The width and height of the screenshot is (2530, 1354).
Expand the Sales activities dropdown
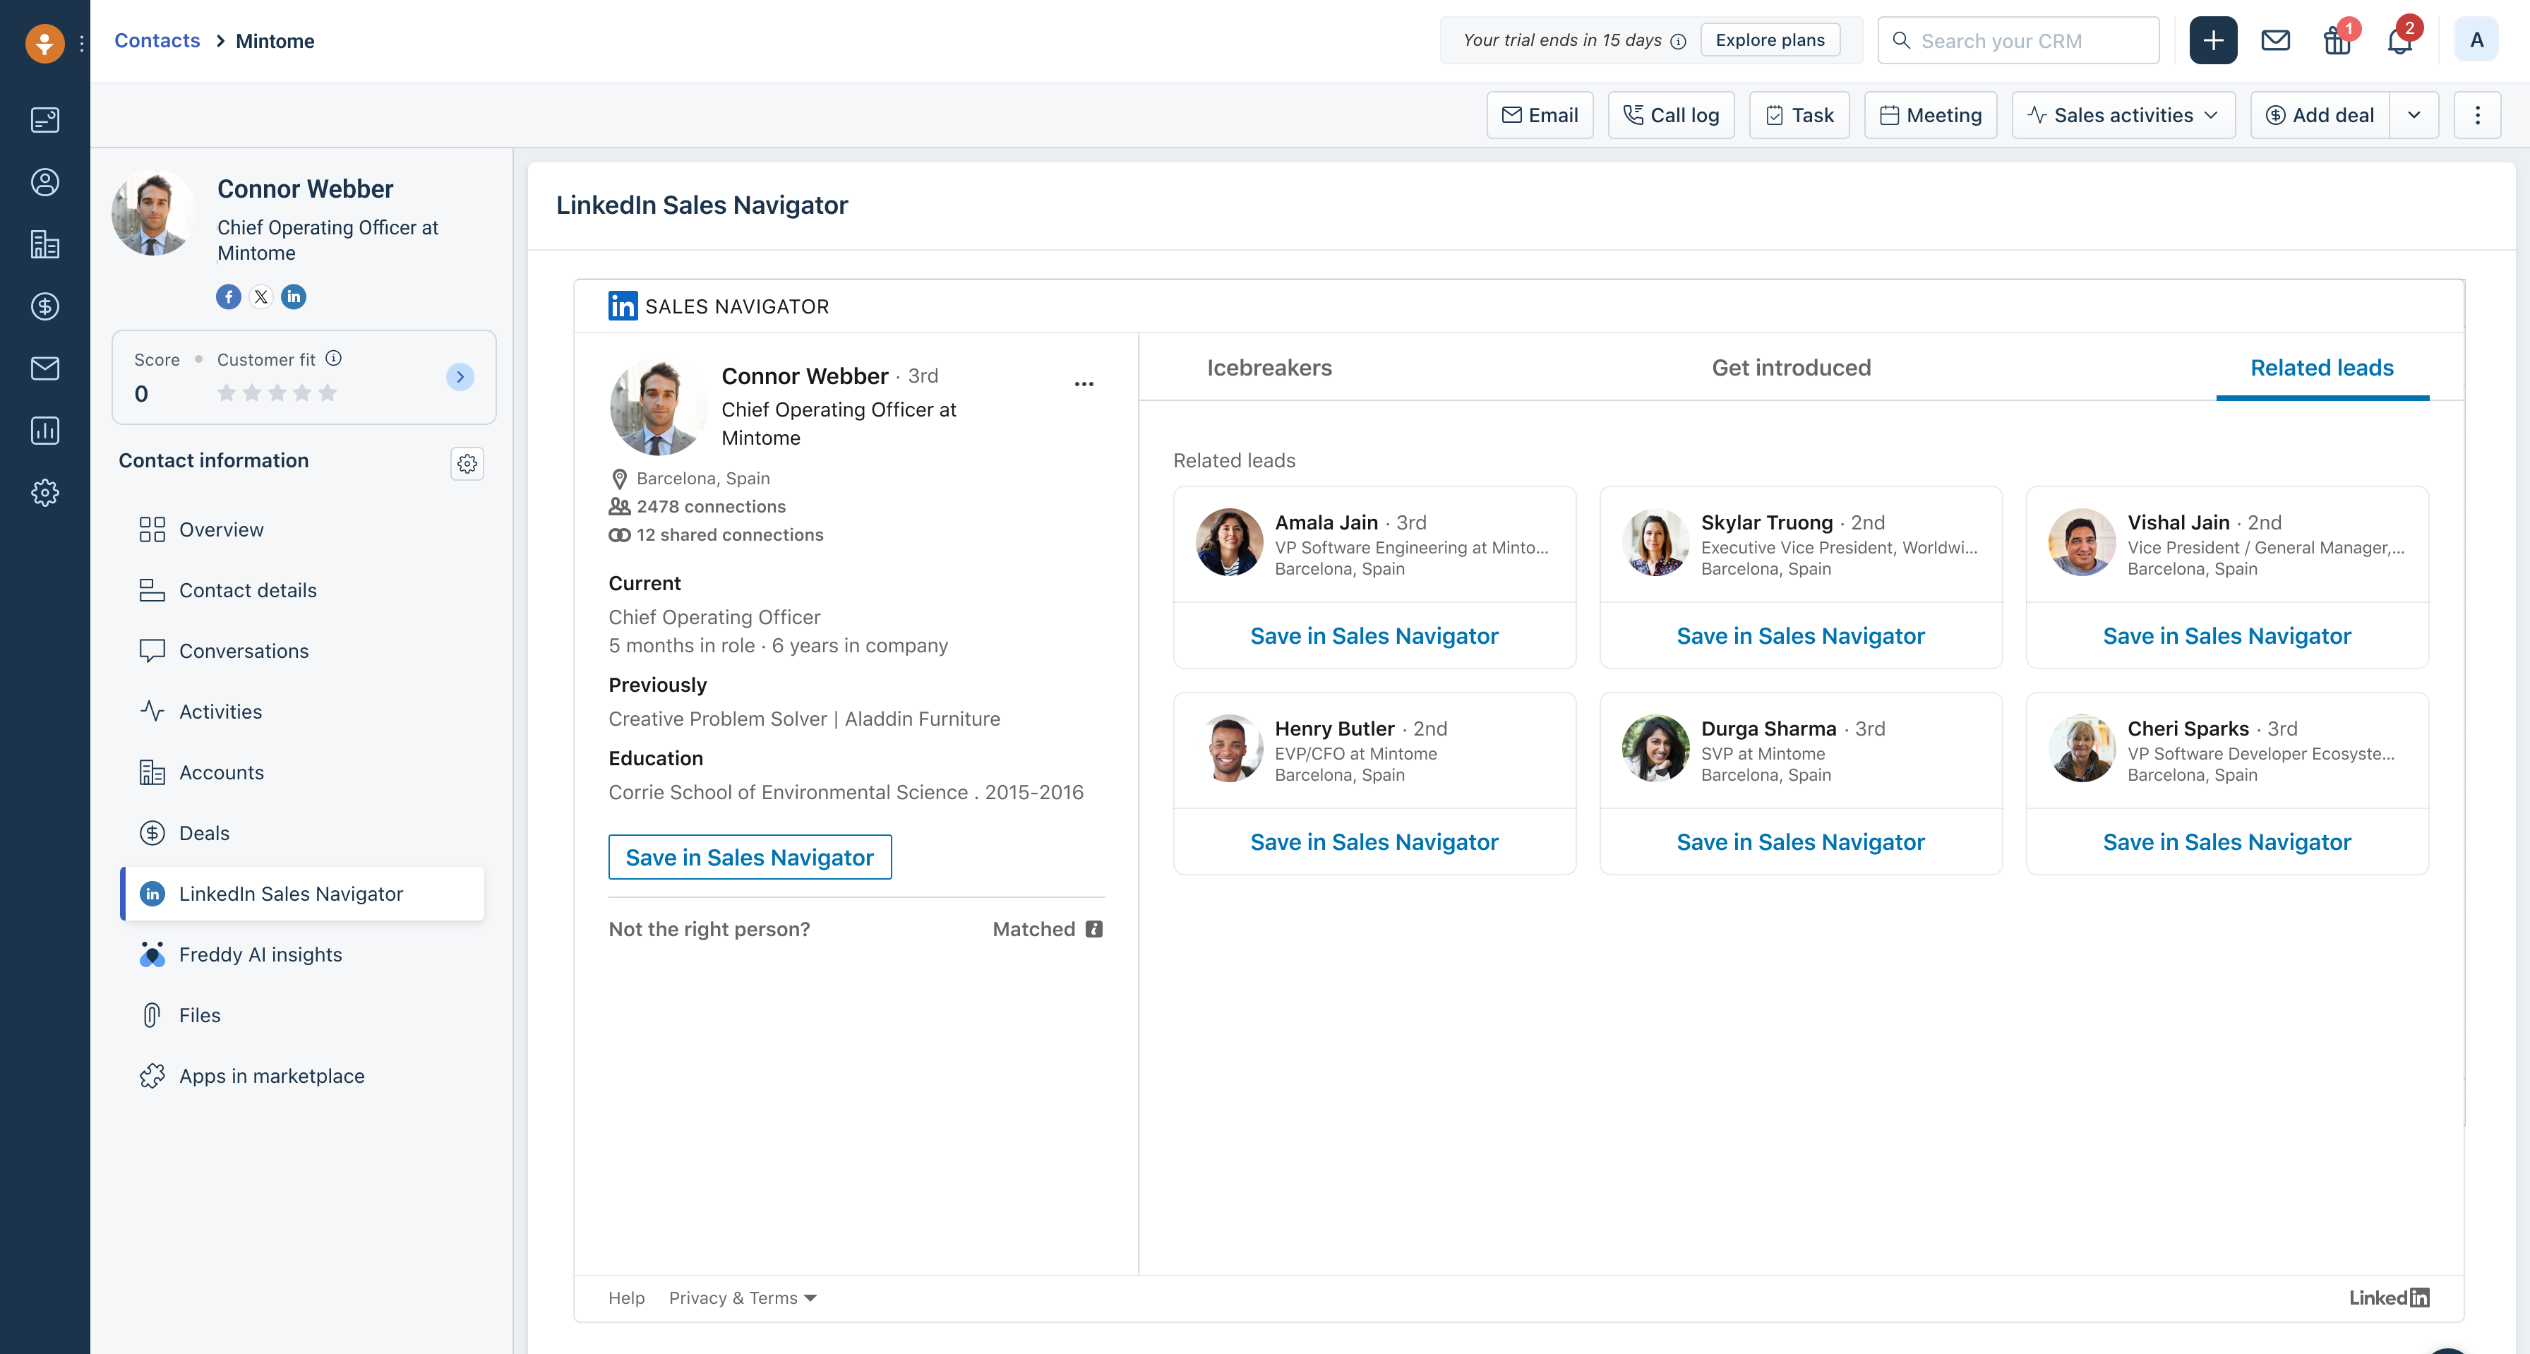pos(2123,115)
